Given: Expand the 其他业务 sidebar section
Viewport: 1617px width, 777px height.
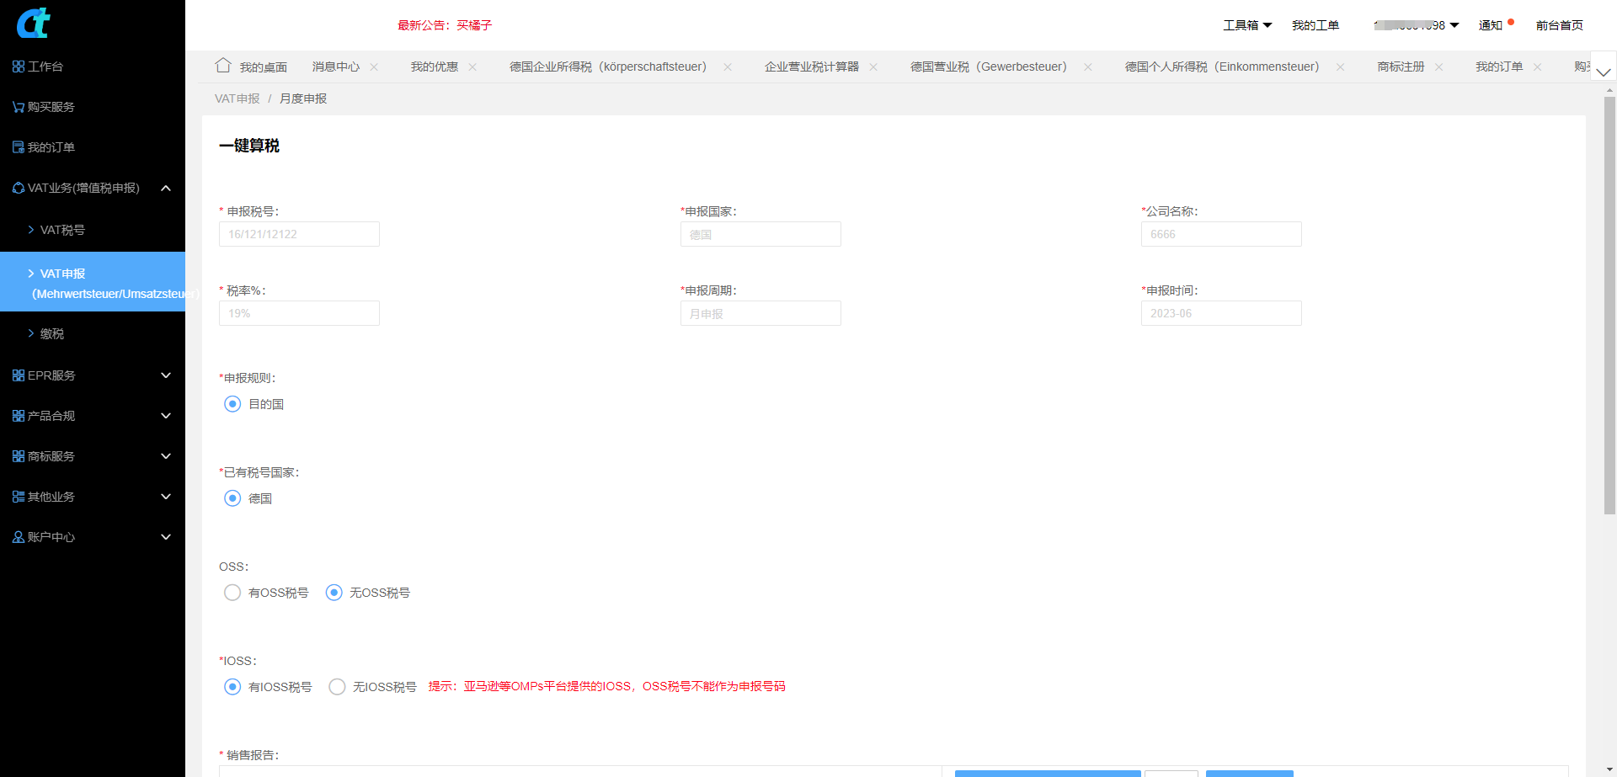Looking at the screenshot, I should pos(93,497).
